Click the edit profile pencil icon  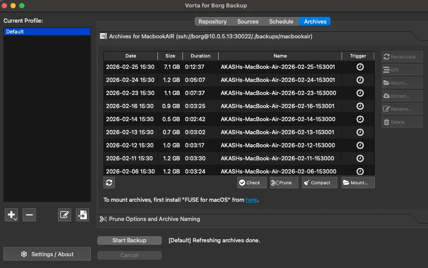click(x=65, y=214)
